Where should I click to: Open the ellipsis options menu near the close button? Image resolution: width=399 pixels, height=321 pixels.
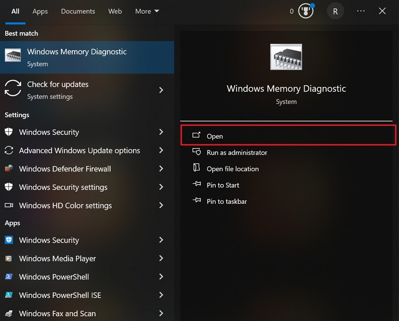coord(361,11)
